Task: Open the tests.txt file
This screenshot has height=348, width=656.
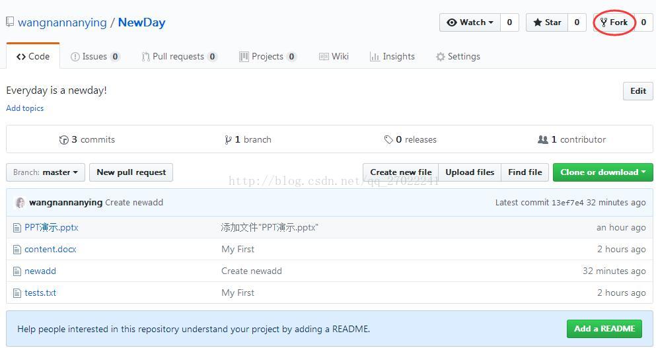Action: 40,293
